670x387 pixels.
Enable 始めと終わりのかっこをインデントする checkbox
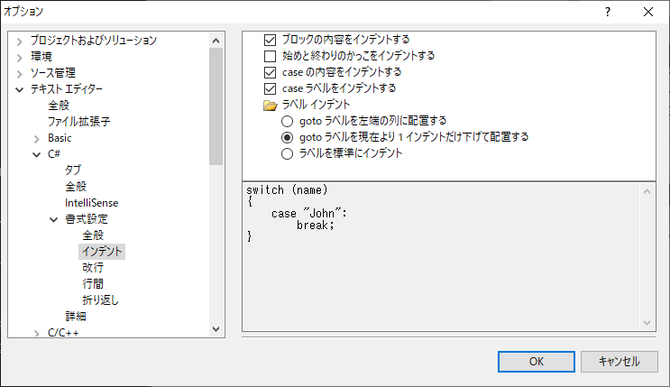coord(271,56)
